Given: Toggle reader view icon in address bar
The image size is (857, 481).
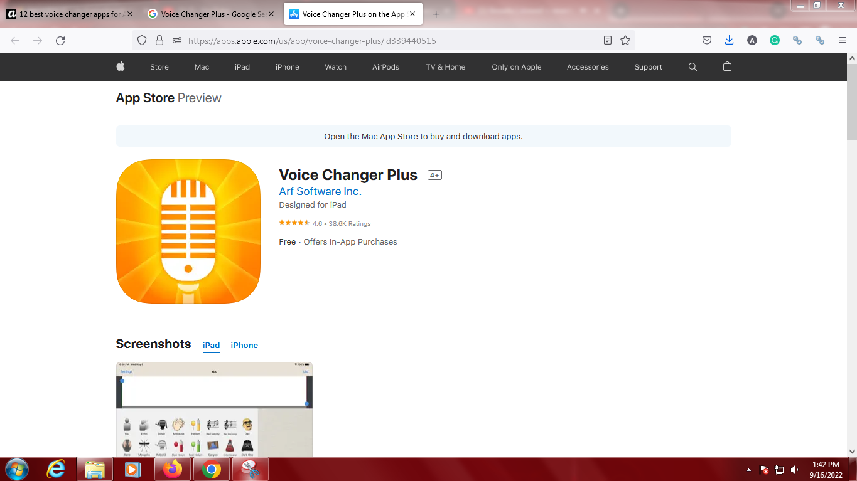Looking at the screenshot, I should (x=607, y=40).
